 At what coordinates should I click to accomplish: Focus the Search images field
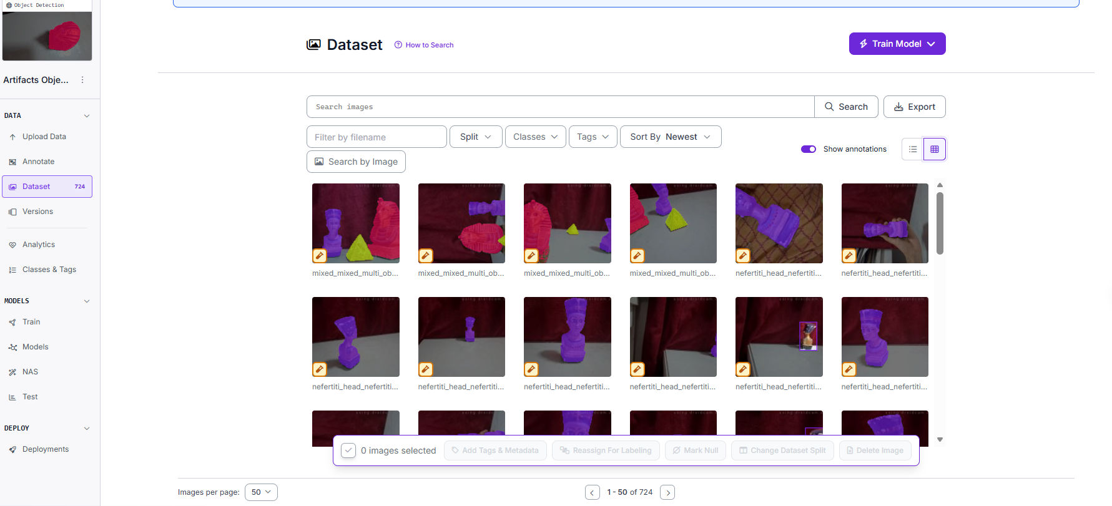pos(560,107)
